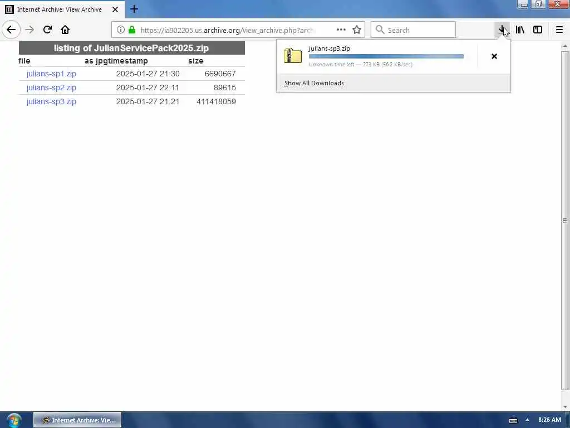Image resolution: width=570 pixels, height=428 pixels.
Task: Click julians-sp3.zip filename in downloads panel
Action: [330, 49]
